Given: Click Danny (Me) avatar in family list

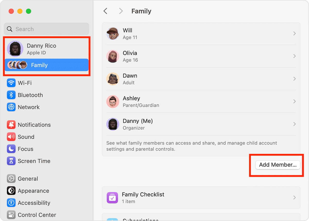Looking at the screenshot, I should [113, 124].
